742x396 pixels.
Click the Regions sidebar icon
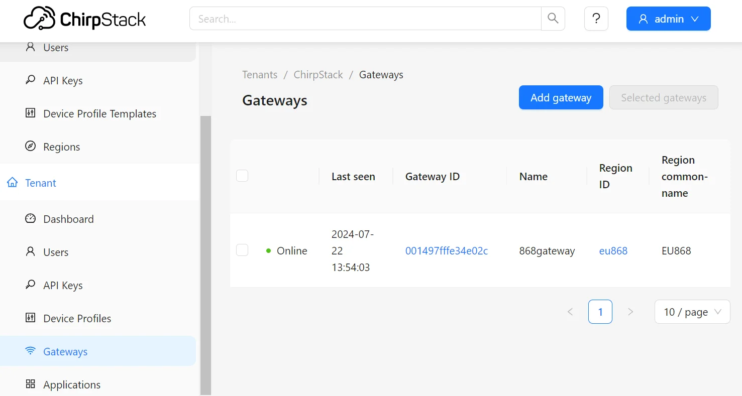(31, 147)
